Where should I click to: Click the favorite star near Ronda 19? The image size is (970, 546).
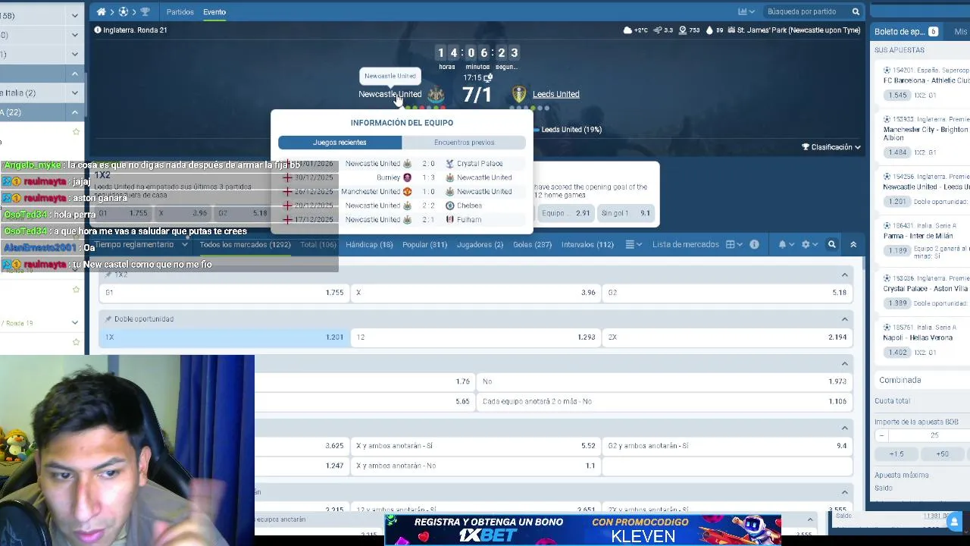[76, 290]
